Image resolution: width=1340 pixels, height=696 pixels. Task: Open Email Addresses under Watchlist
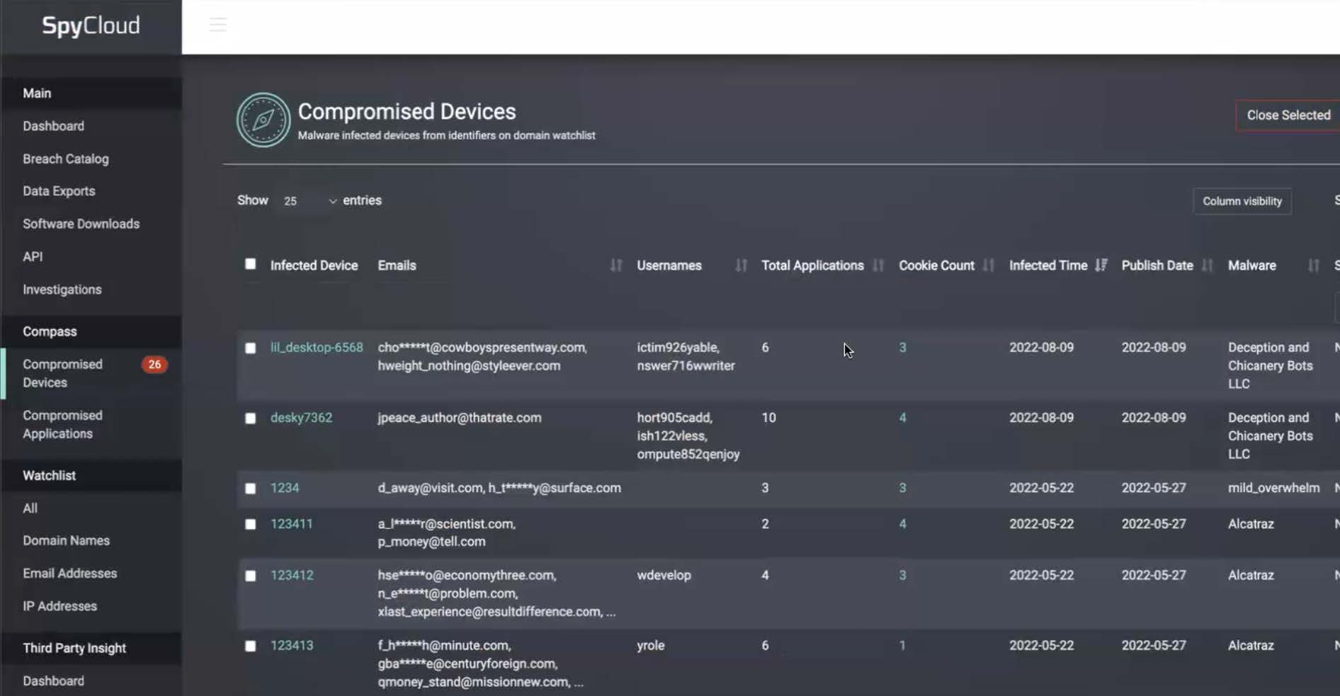pos(69,574)
